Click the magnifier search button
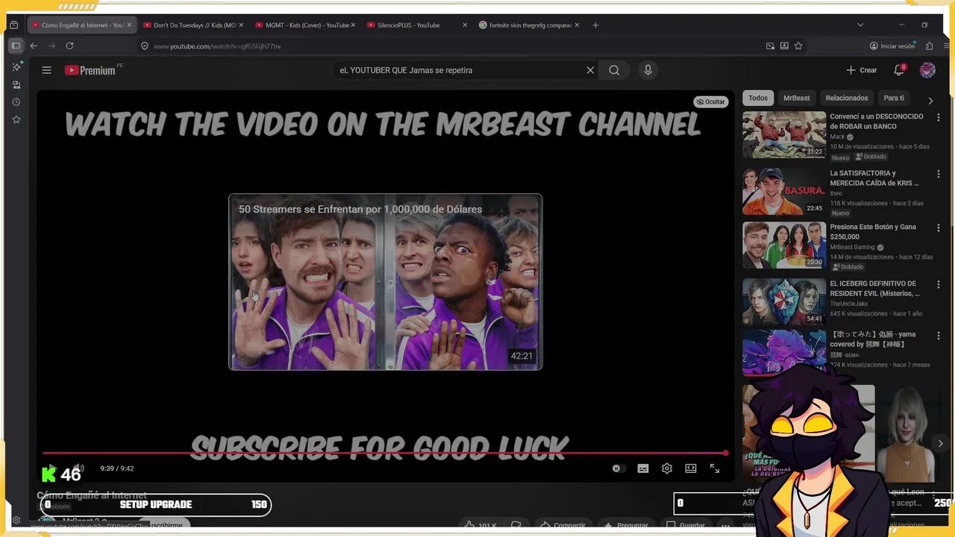 [x=614, y=70]
